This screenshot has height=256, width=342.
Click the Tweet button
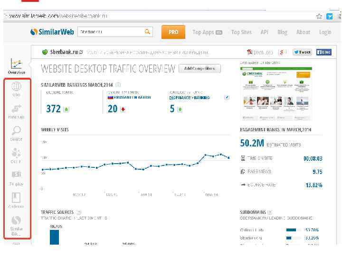tap(302, 52)
